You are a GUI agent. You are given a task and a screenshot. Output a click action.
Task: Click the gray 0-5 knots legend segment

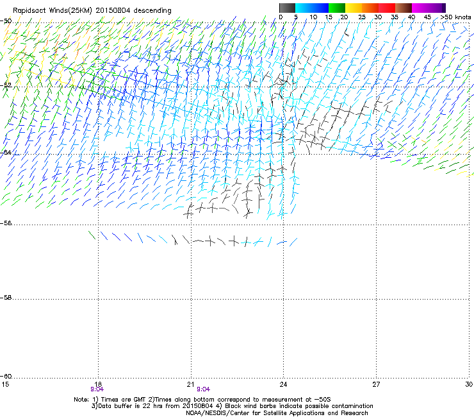[x=287, y=8]
